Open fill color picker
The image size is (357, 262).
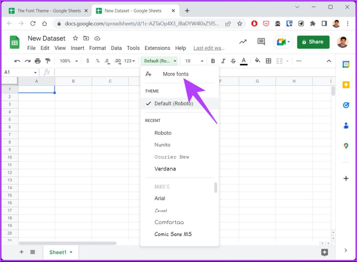click(258, 61)
